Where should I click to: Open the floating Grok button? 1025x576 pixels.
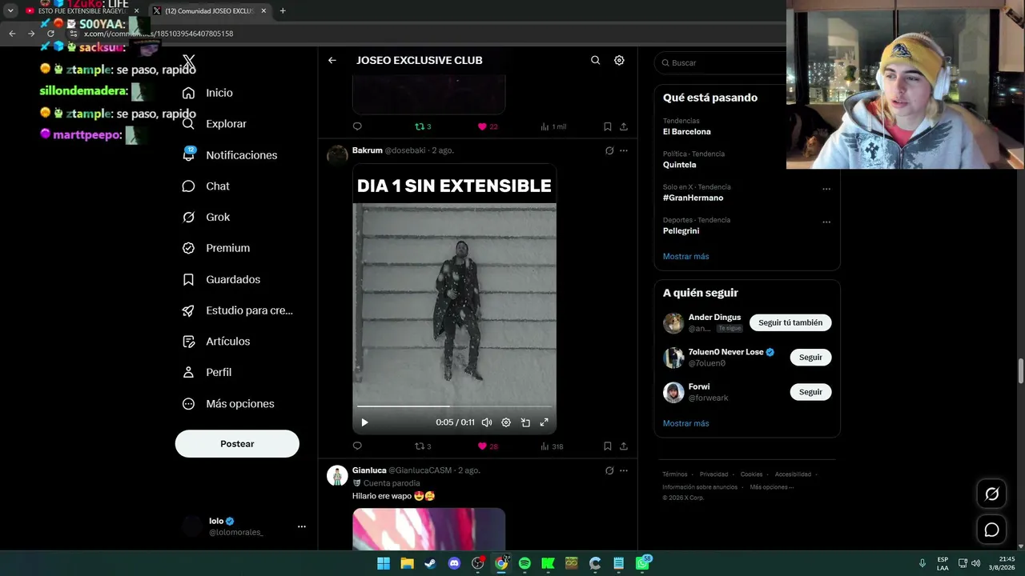(991, 494)
